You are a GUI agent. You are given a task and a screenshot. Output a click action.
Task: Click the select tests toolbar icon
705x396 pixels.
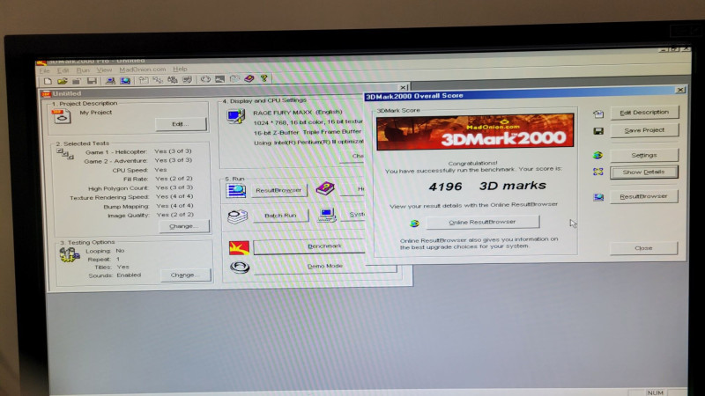pos(158,80)
